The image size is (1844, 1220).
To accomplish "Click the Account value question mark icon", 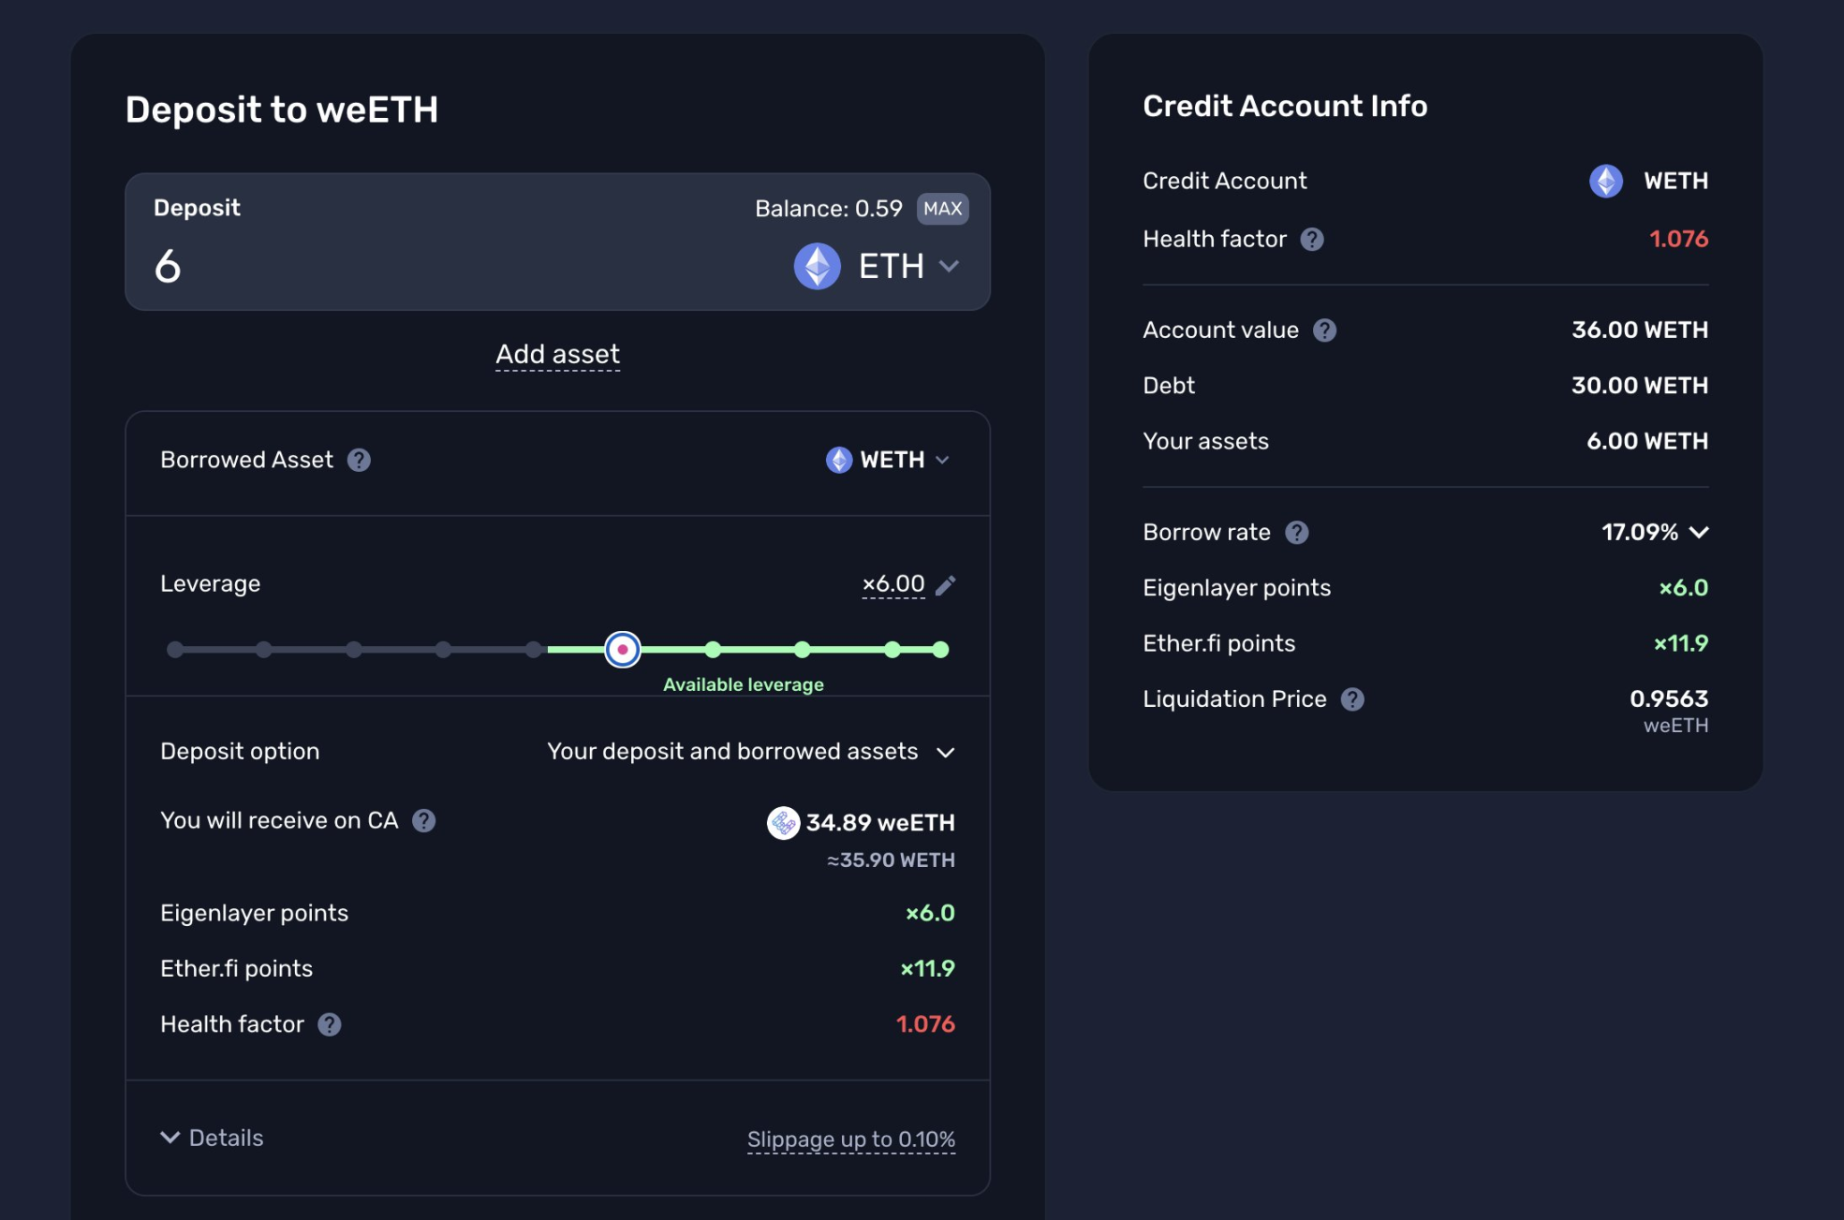I will pyautogui.click(x=1324, y=331).
